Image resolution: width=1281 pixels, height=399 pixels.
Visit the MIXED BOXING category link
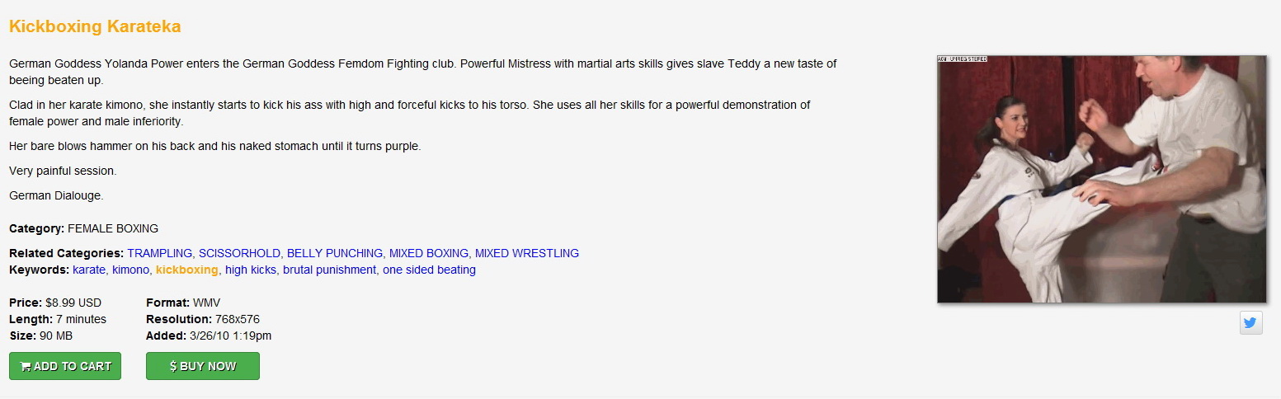(x=429, y=253)
